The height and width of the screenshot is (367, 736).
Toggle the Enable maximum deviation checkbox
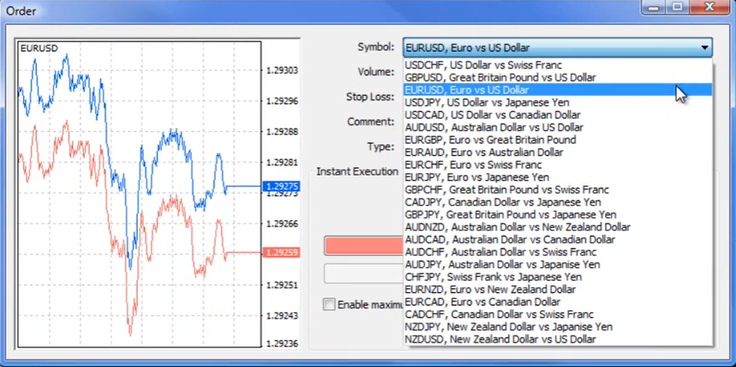pos(329,304)
